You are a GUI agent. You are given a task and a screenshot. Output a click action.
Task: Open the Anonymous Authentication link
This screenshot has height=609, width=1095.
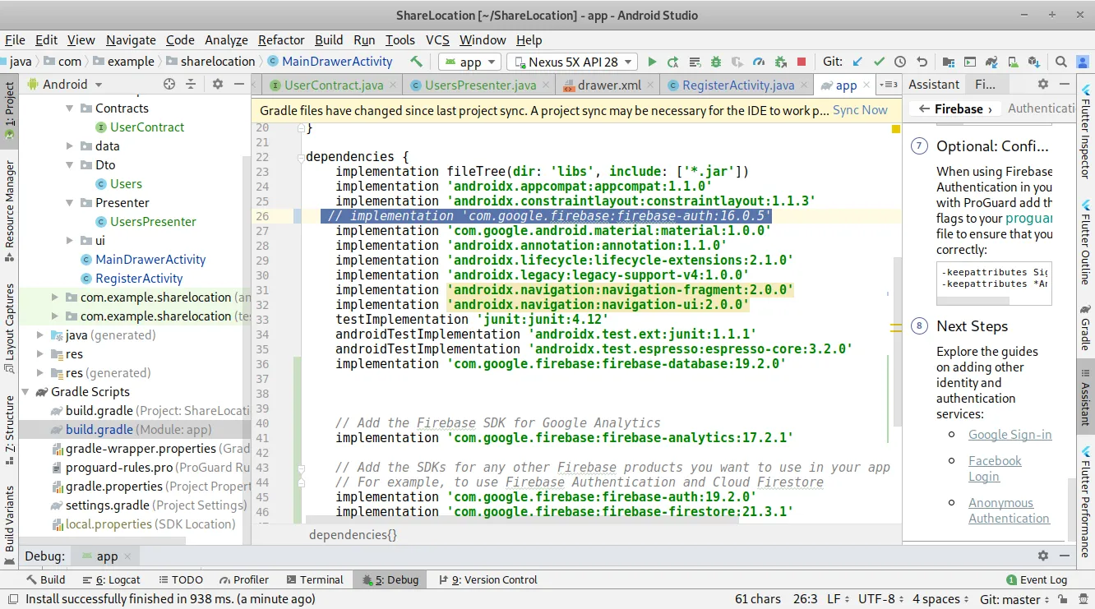(1009, 510)
